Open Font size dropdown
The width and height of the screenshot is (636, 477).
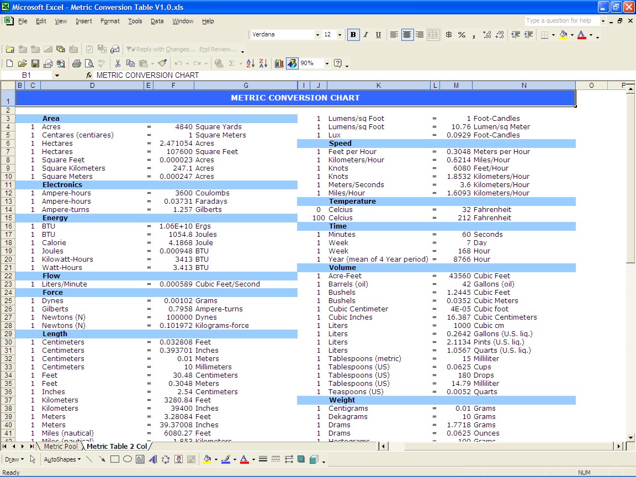(x=340, y=35)
